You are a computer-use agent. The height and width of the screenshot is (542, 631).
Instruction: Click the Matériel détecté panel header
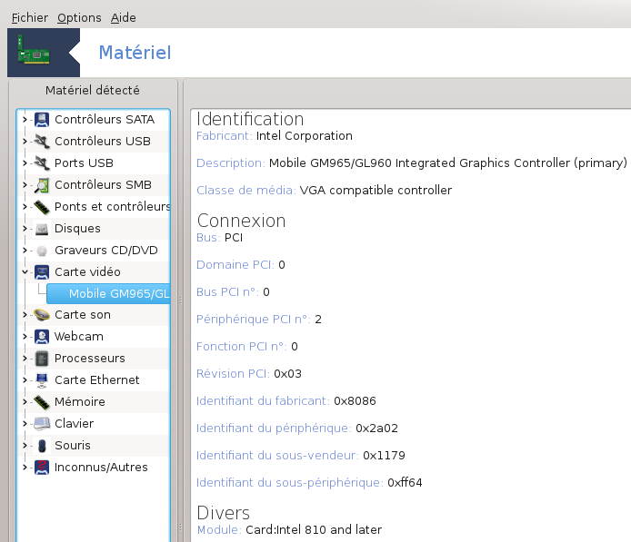pyautogui.click(x=93, y=90)
